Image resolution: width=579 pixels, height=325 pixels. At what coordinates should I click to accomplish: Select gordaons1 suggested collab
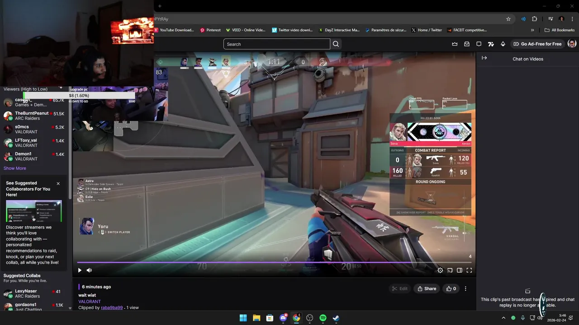(x=34, y=307)
